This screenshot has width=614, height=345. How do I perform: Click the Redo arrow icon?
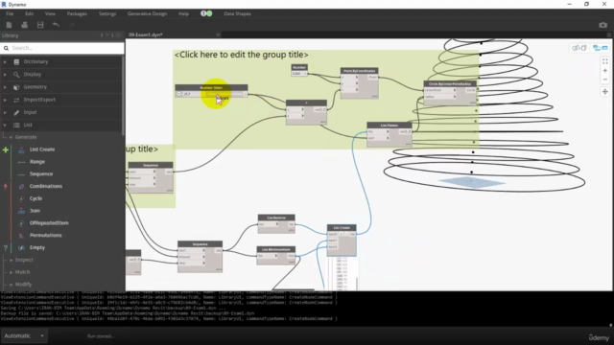tap(72, 25)
